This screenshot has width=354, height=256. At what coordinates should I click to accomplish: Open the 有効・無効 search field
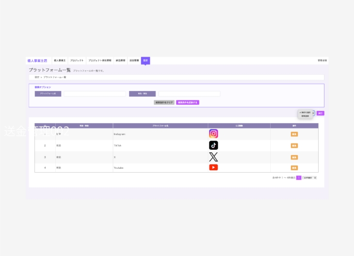189,94
